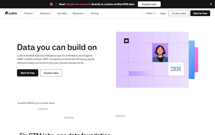
Task: Click 'Claude now connects' banner text
Action: [x=78, y=4]
